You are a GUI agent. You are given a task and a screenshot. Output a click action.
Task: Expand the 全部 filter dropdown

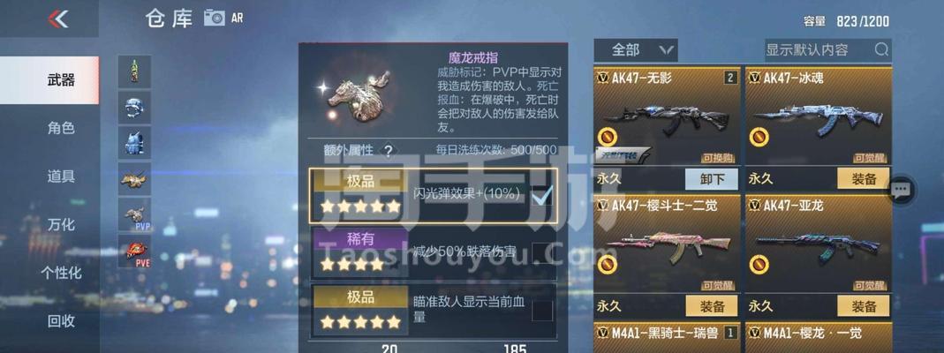pos(636,50)
